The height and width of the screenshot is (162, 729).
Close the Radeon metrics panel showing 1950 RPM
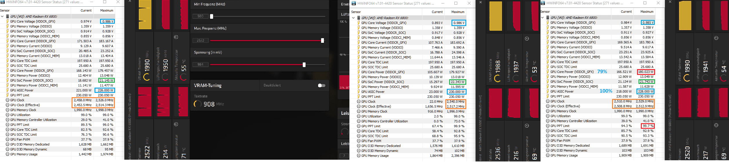click(x=130, y=1)
